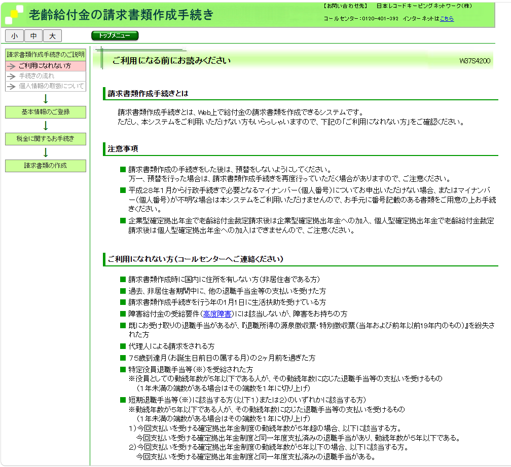Click the gray arrow icon beside 手続きの流れ

[11, 76]
